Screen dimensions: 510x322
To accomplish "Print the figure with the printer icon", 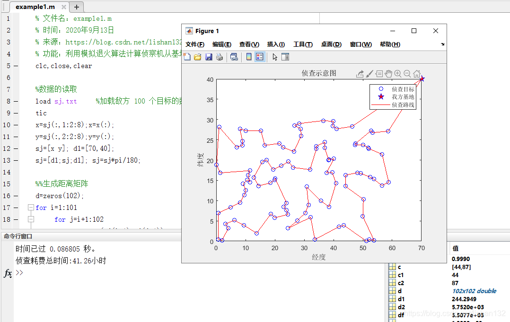I will 220,57.
